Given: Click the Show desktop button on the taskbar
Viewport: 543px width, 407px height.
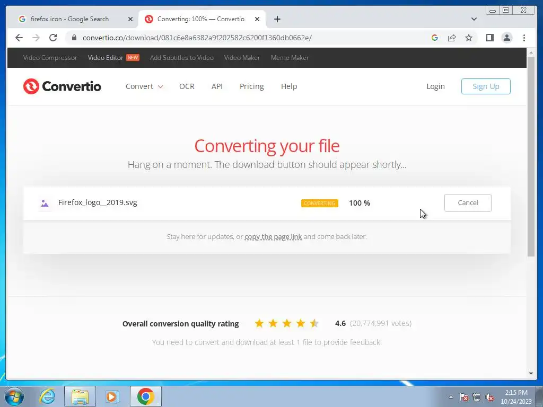Looking at the screenshot, I should click(539, 396).
